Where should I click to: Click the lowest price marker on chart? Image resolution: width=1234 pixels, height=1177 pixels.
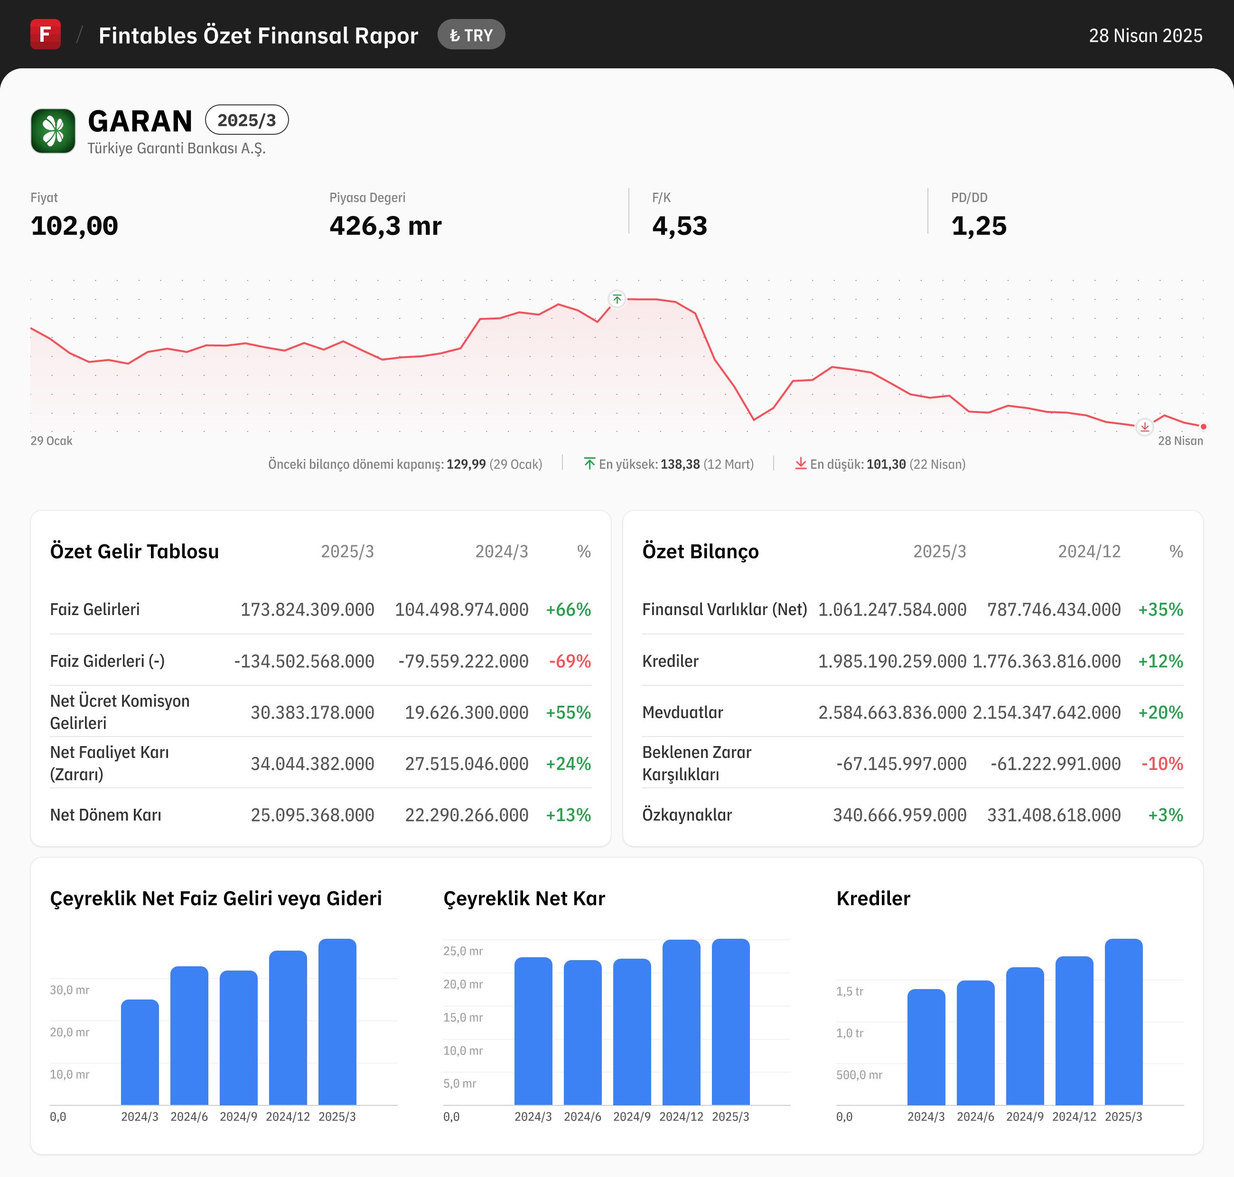(1144, 427)
